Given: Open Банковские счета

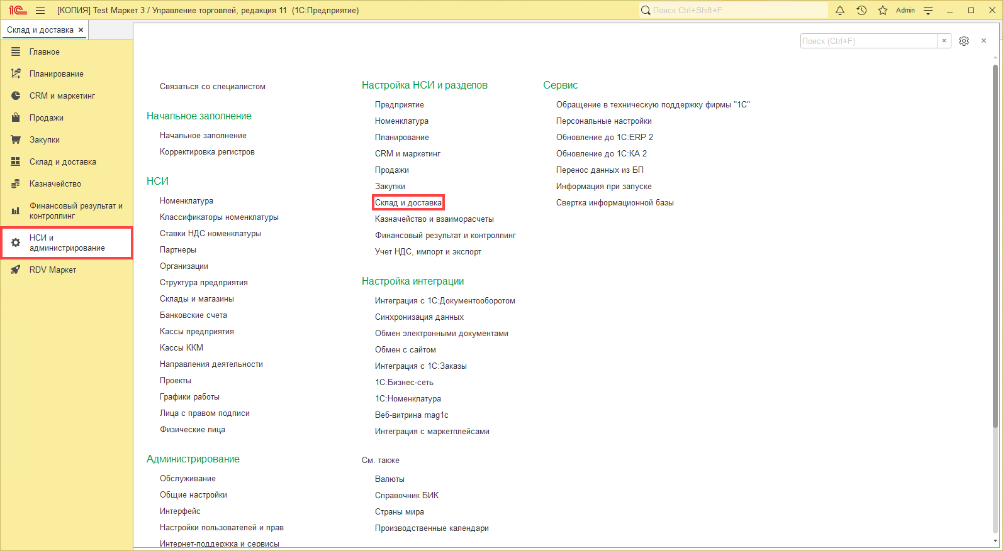Looking at the screenshot, I should (193, 315).
